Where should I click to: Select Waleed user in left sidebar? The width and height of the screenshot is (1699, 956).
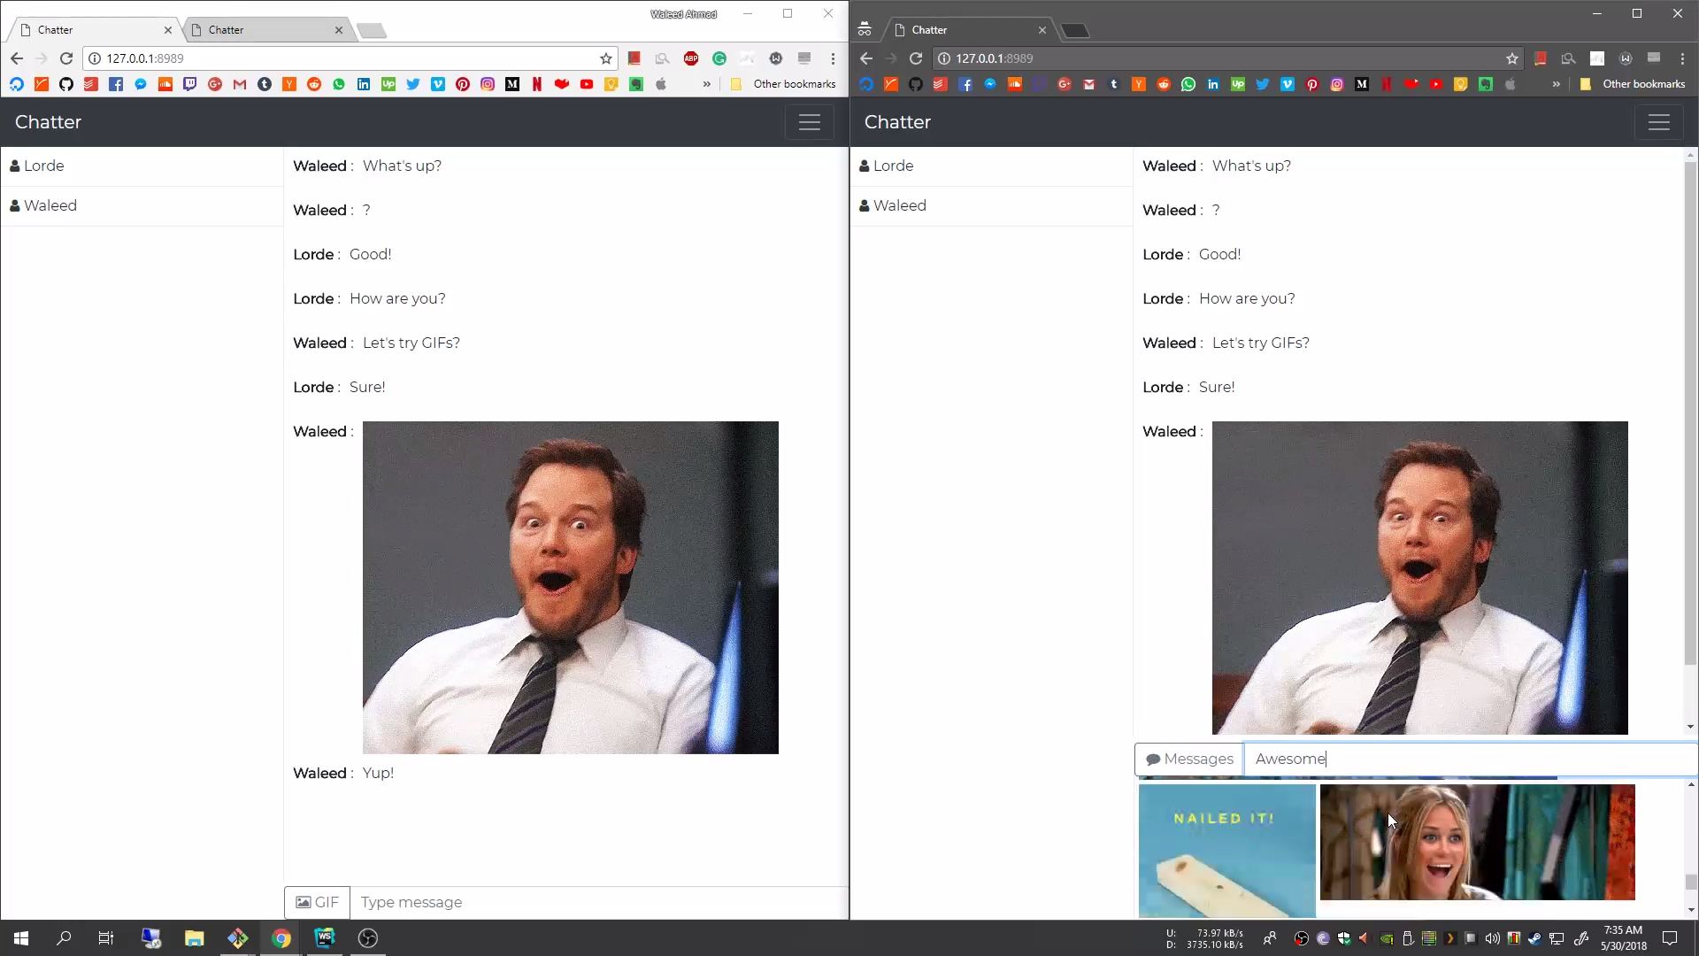pos(50,205)
